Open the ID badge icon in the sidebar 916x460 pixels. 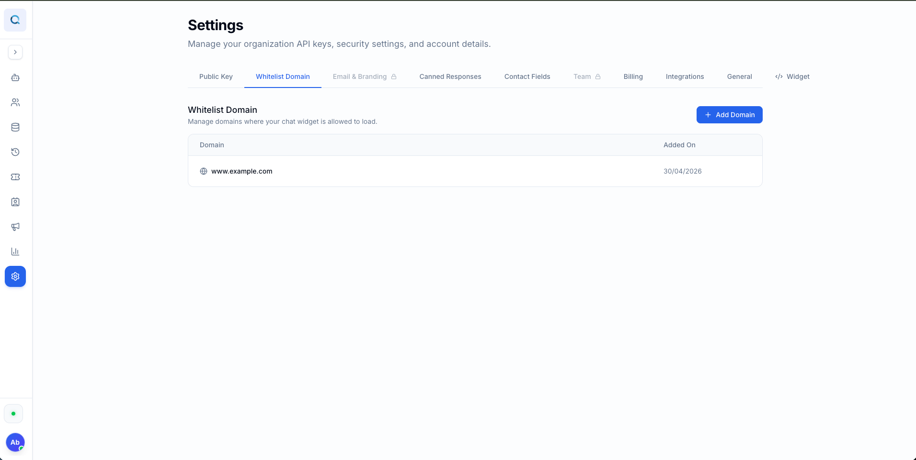[x=15, y=202]
